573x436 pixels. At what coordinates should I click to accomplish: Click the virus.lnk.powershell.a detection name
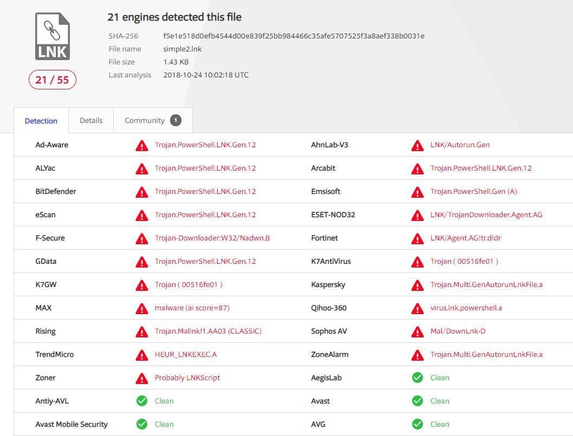click(x=466, y=308)
